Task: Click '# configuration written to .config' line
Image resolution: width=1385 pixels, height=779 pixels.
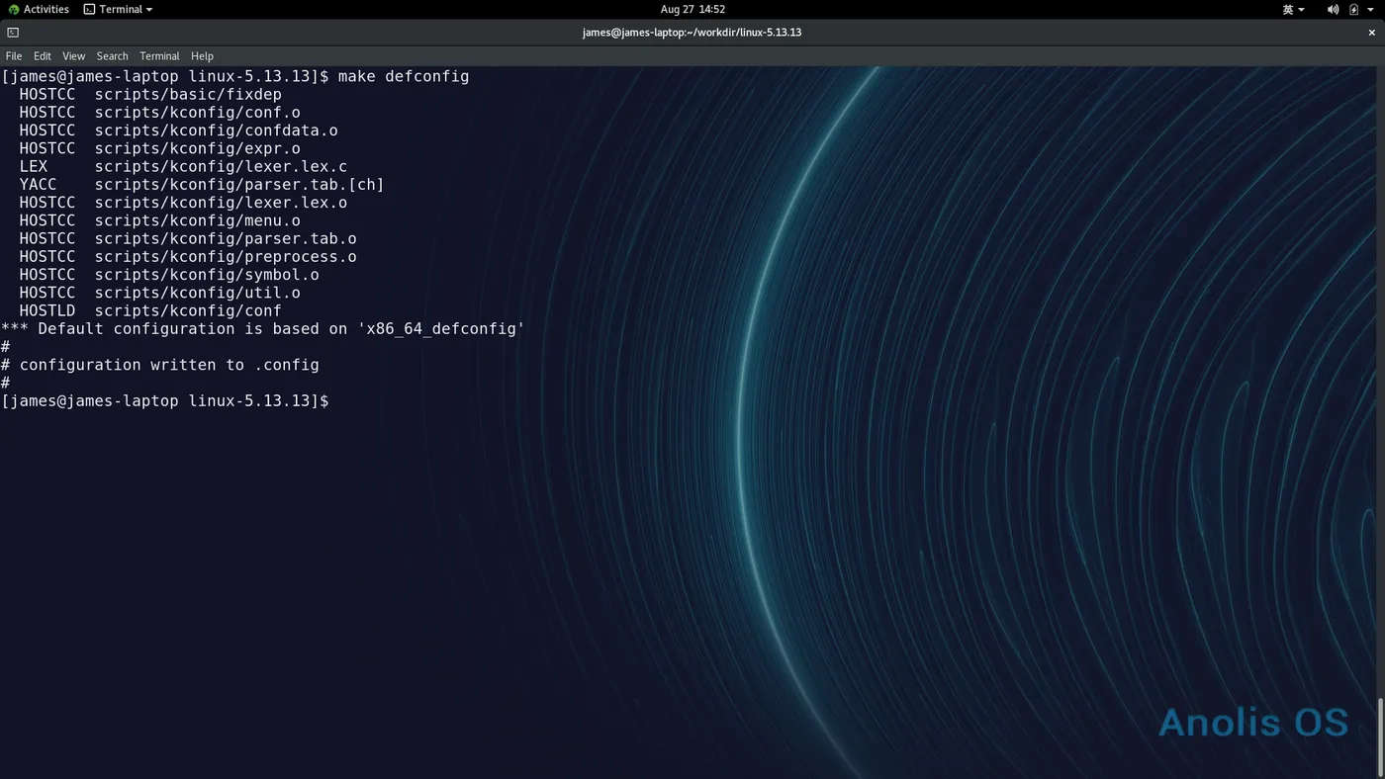Action: click(x=160, y=365)
